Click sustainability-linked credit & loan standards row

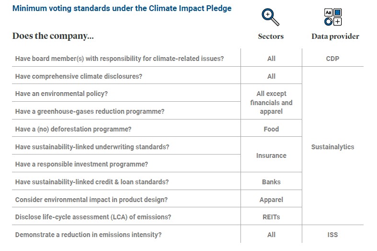[92, 182]
